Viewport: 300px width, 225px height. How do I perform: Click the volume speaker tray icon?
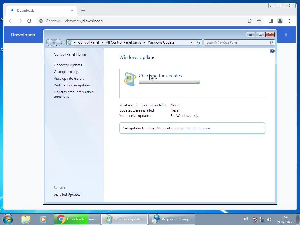point(269,219)
